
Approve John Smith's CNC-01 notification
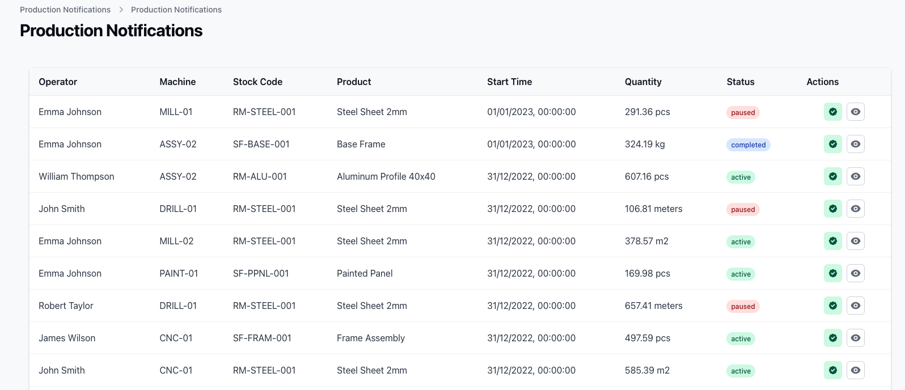pos(832,370)
